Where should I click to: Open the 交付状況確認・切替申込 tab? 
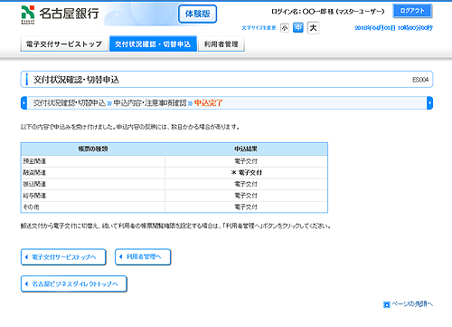(x=153, y=44)
